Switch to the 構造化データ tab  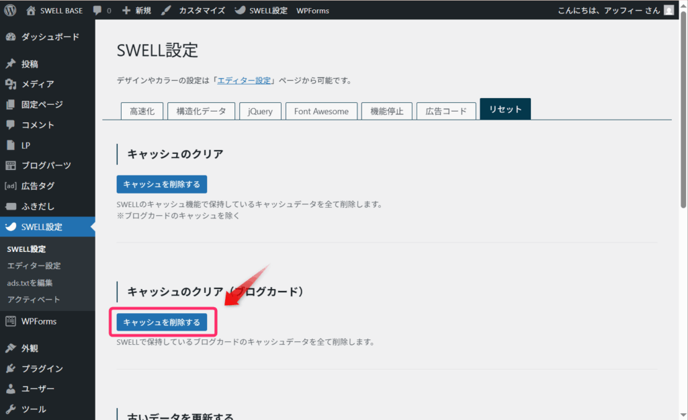[202, 111]
